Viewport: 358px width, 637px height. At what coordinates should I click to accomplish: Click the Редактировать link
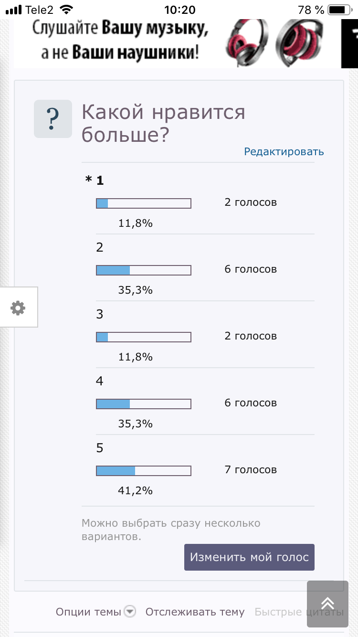click(284, 152)
